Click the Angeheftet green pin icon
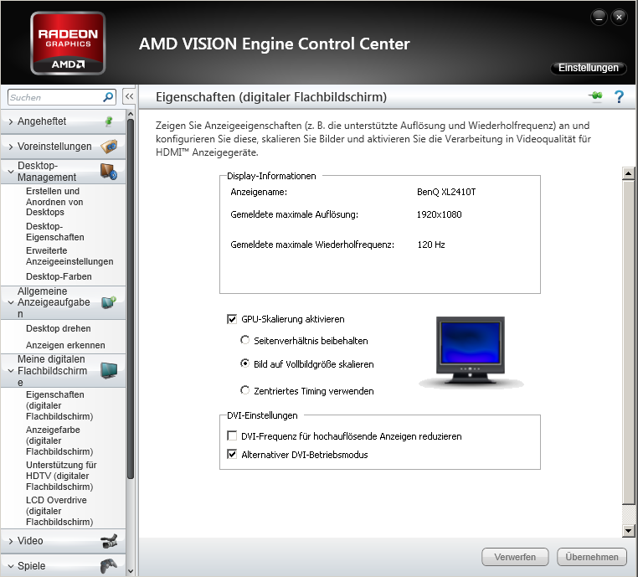The width and height of the screenshot is (638, 577). coord(109,121)
